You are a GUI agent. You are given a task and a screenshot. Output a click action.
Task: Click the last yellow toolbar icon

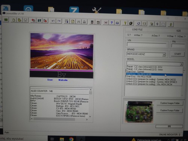[171, 24]
